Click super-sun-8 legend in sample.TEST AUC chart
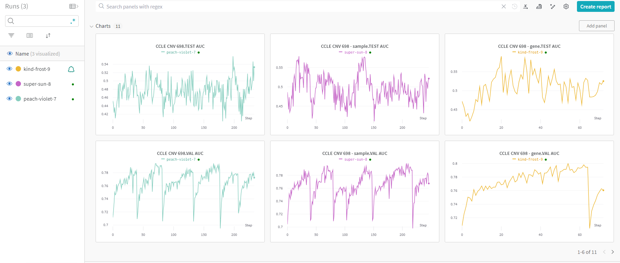620x263 pixels. (x=355, y=52)
